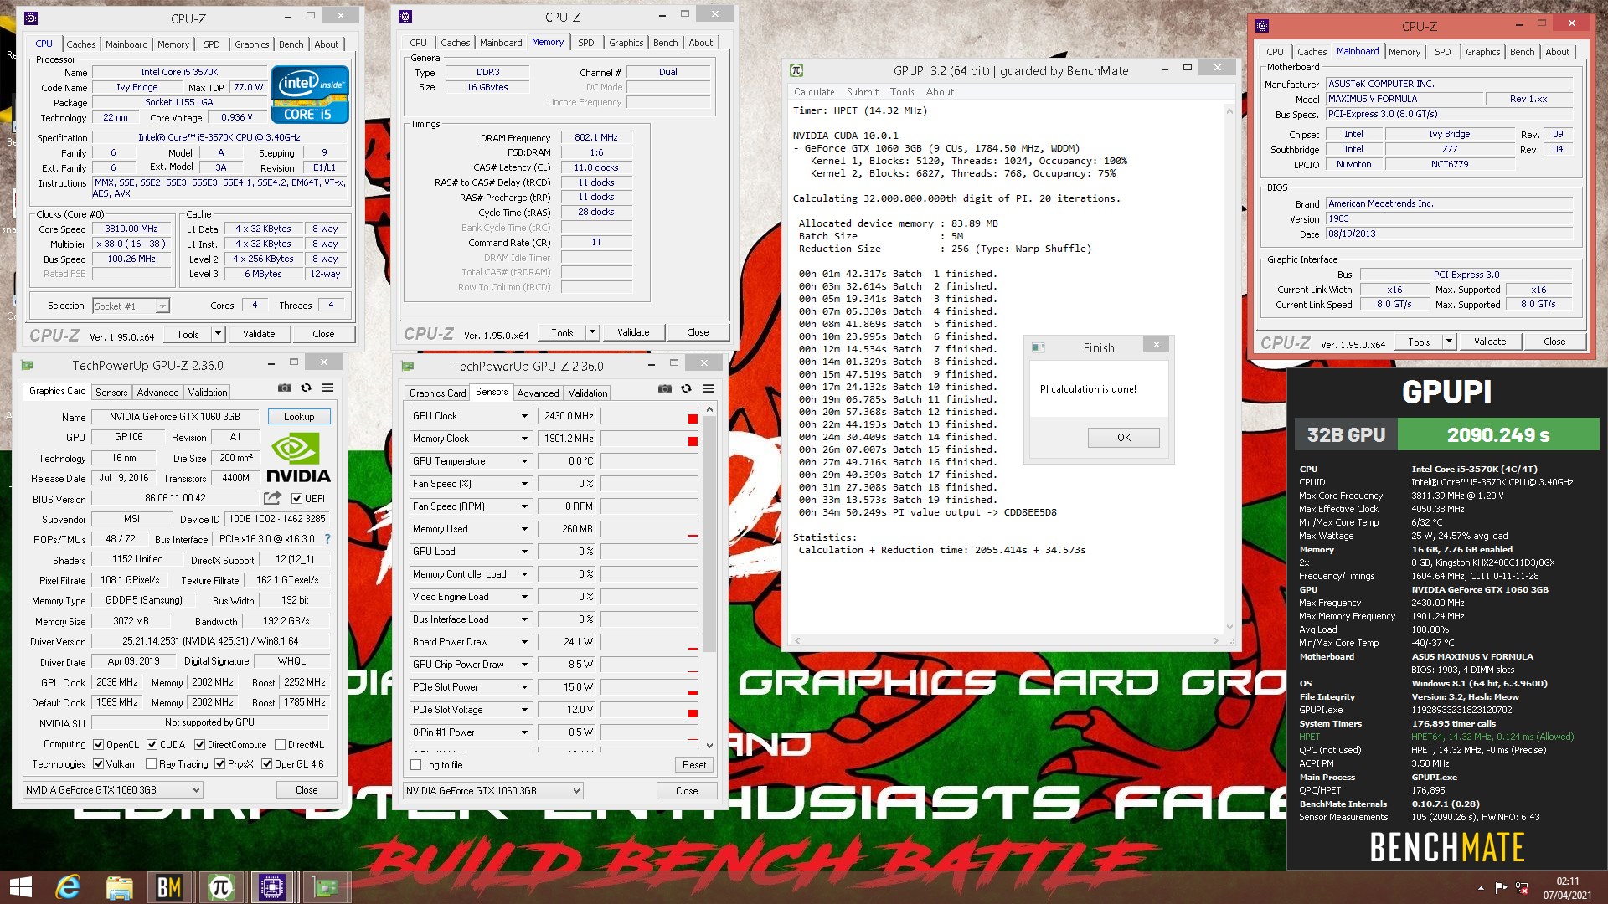Switch to Graphics tab in CPU-Z Mainboard window
This screenshot has width=1608, height=904.
(x=1482, y=52)
